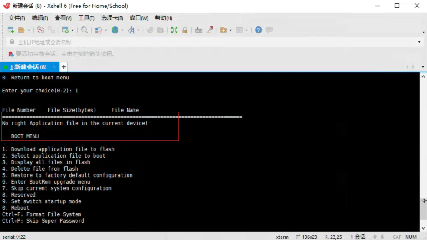This screenshot has width=427, height=240.
Task: Click the status bar up arrow icon
Action: click(375, 237)
